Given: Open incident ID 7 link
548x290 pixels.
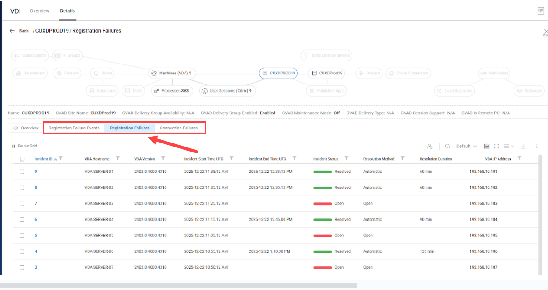Looking at the screenshot, I should (x=36, y=203).
